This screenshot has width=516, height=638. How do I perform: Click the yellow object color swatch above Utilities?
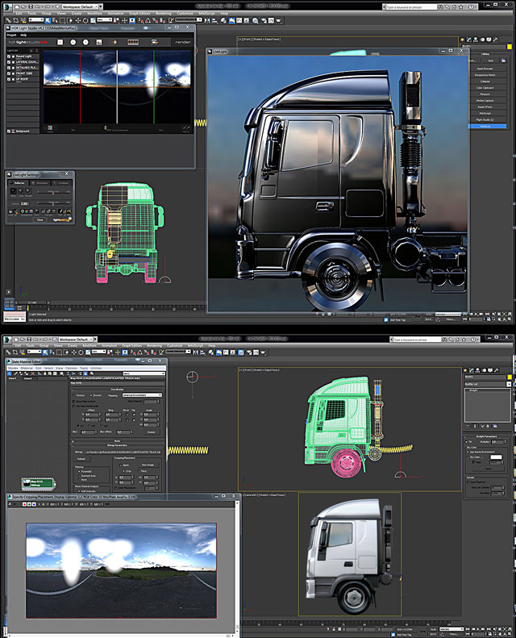[x=509, y=47]
